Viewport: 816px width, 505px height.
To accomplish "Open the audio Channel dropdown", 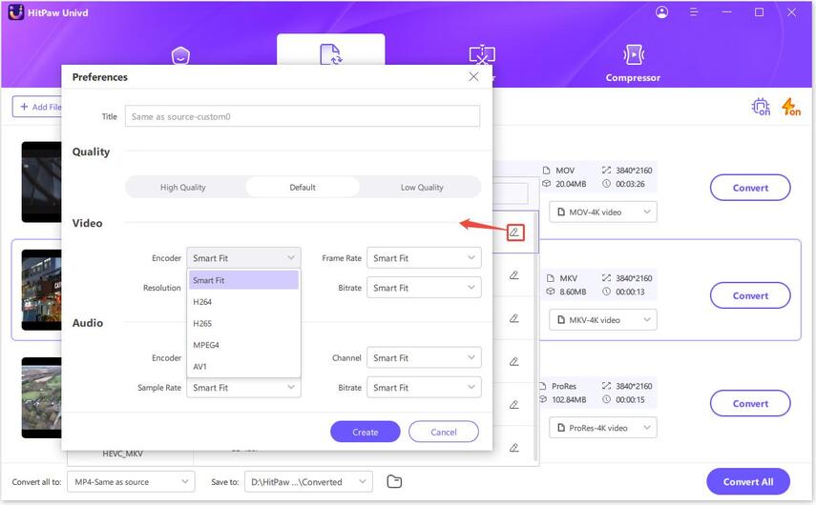I will tap(424, 357).
